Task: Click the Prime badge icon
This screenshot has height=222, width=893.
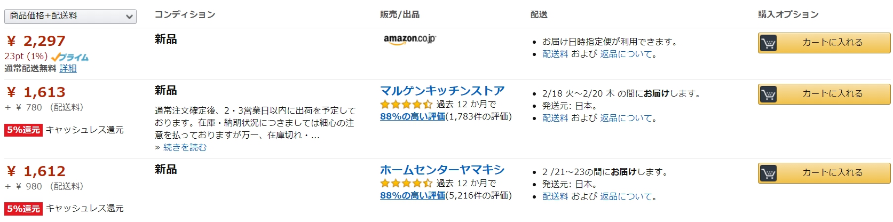Action: tap(70, 57)
